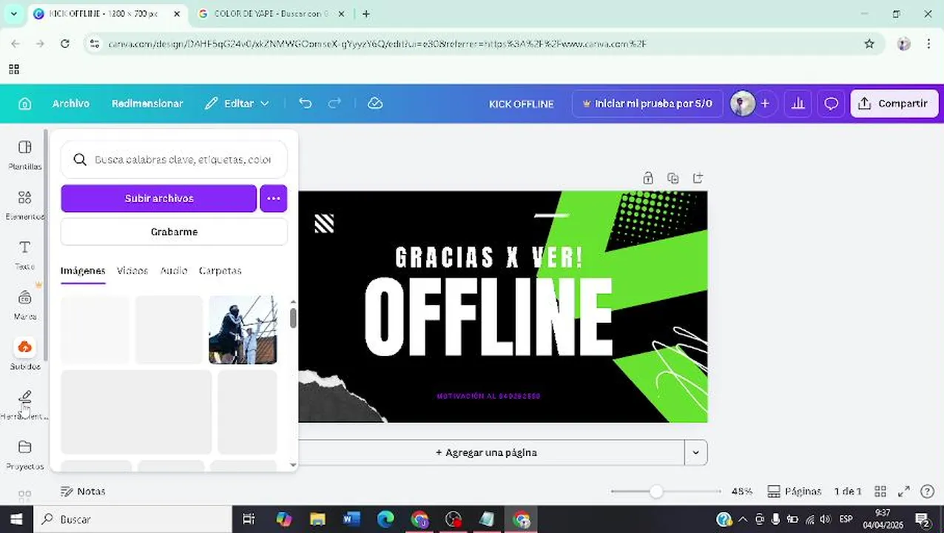Open a new browser tab
The height and width of the screenshot is (533, 944).
[366, 14]
